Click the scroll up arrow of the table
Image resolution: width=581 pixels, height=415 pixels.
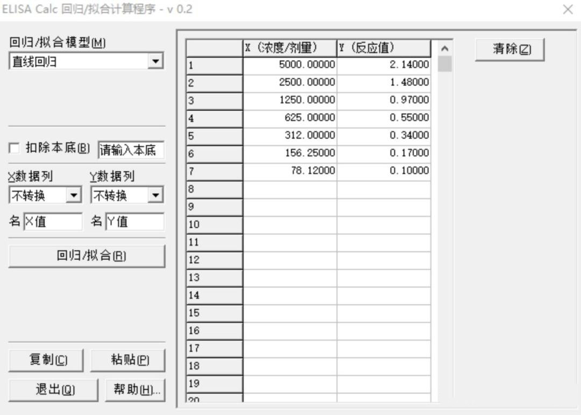[444, 48]
